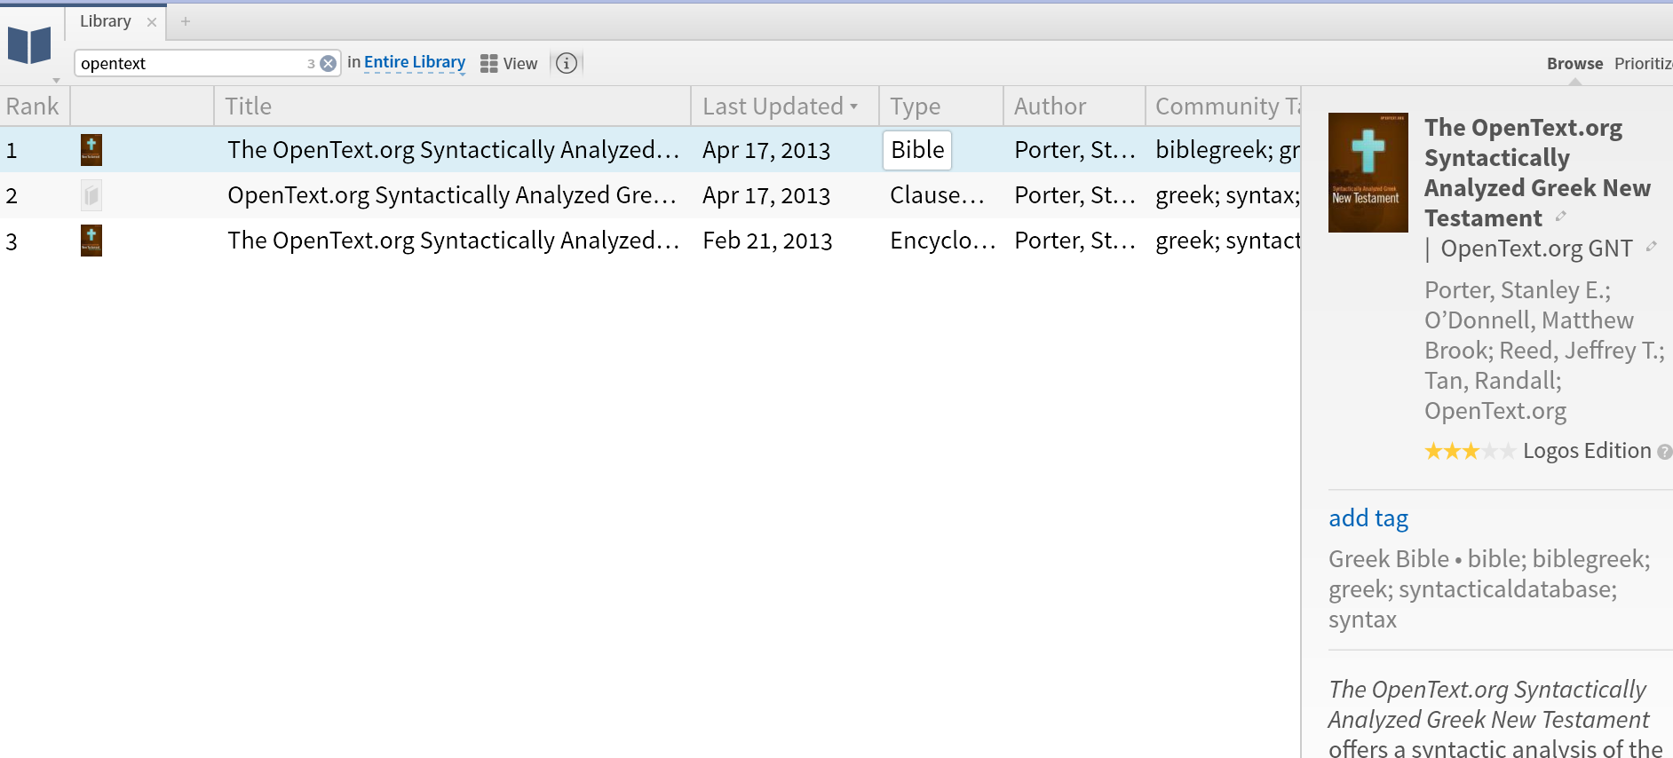Open the Library book icon menu

pyautogui.click(x=30, y=45)
